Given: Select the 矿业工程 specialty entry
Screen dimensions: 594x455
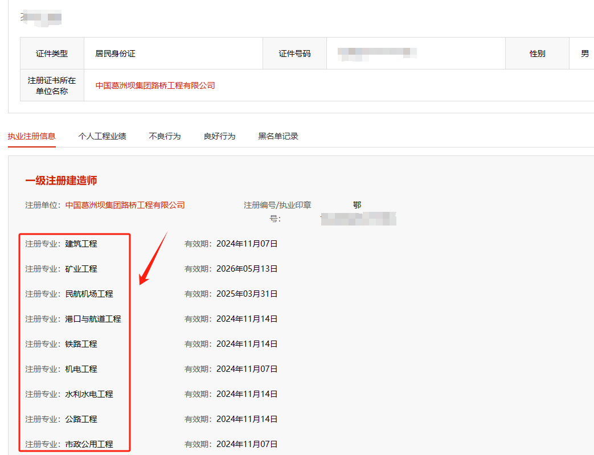Looking at the screenshot, I should [81, 269].
